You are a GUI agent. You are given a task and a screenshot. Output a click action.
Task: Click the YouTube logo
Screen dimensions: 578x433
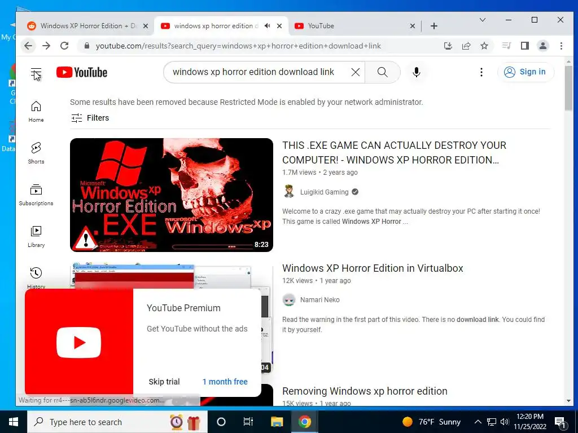click(82, 73)
